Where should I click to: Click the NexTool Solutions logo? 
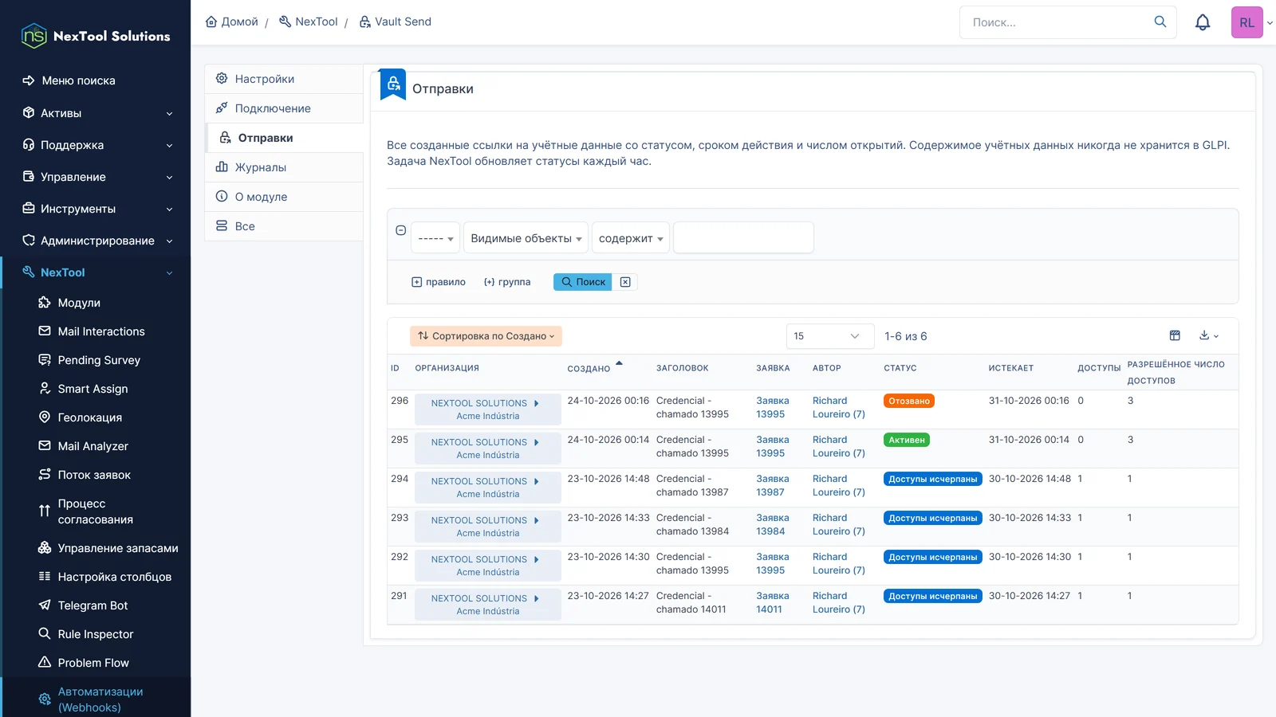point(96,36)
